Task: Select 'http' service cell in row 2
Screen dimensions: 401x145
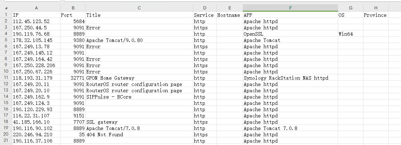Action: (205, 21)
